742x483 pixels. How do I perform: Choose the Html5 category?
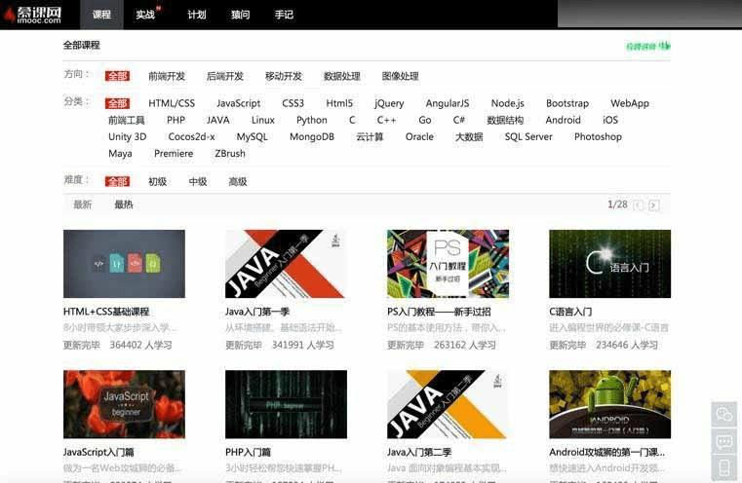tap(339, 103)
